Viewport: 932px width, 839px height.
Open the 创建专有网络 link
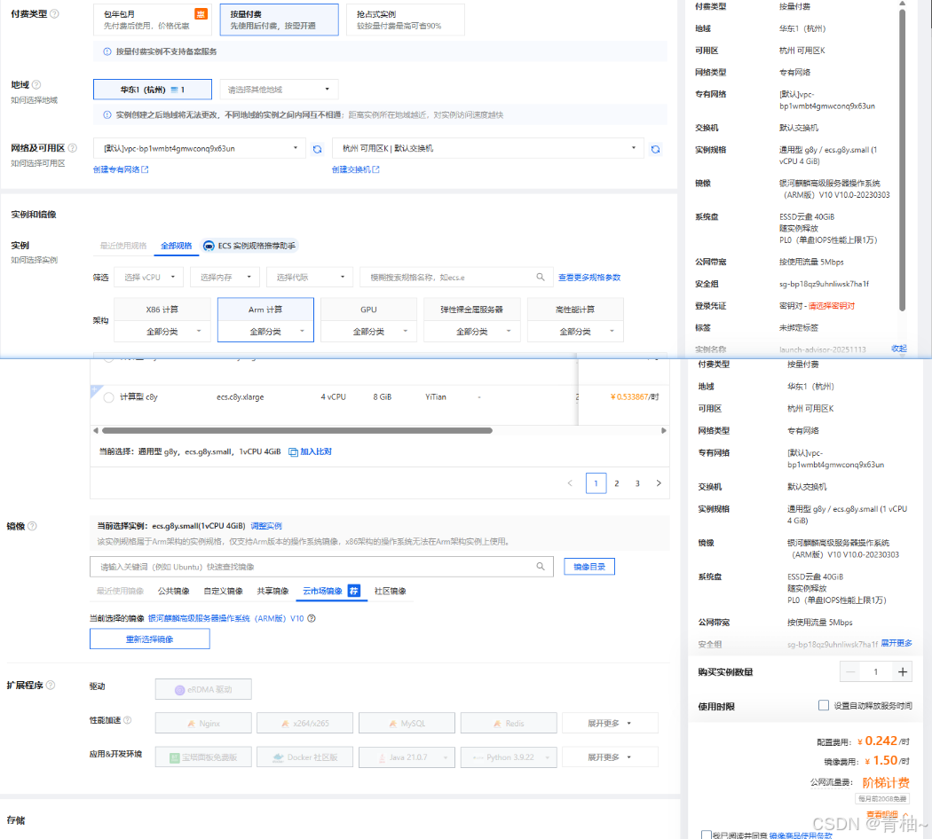coord(121,169)
